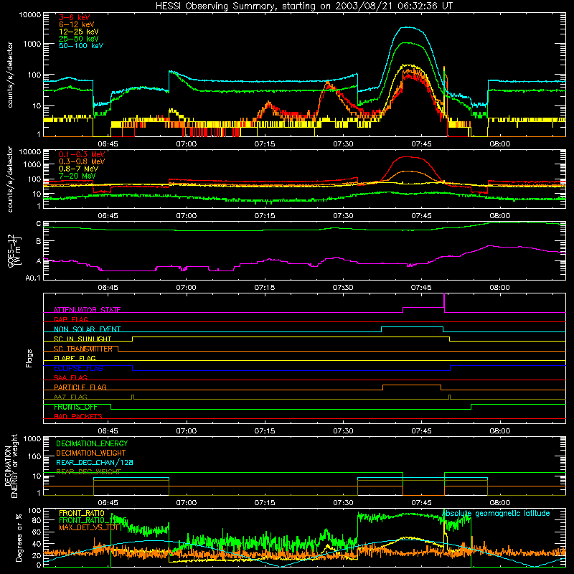The image size is (574, 574).
Task: Click the yellow FRONT_RATIO legend label
Action: tap(82, 513)
